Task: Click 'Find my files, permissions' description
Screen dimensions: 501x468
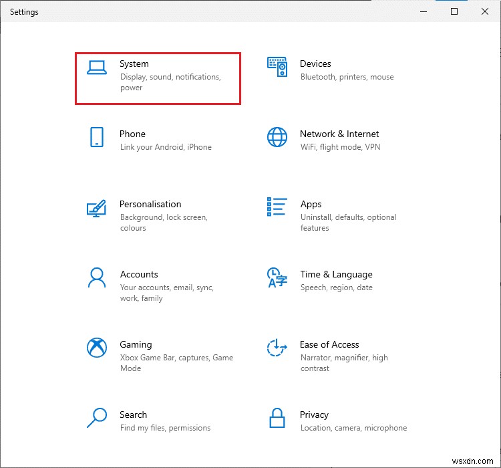Action: pos(165,428)
